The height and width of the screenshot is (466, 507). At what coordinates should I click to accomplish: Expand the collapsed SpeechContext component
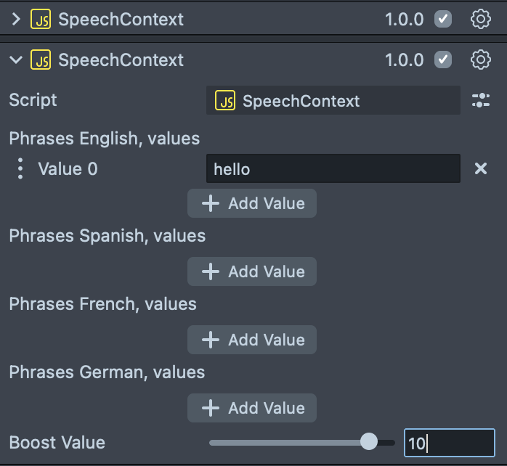click(16, 20)
